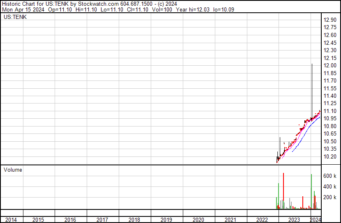Click the 2019 label on time axis
Image resolution: width=341 pixels, height=223 pixels.
[x=166, y=220]
